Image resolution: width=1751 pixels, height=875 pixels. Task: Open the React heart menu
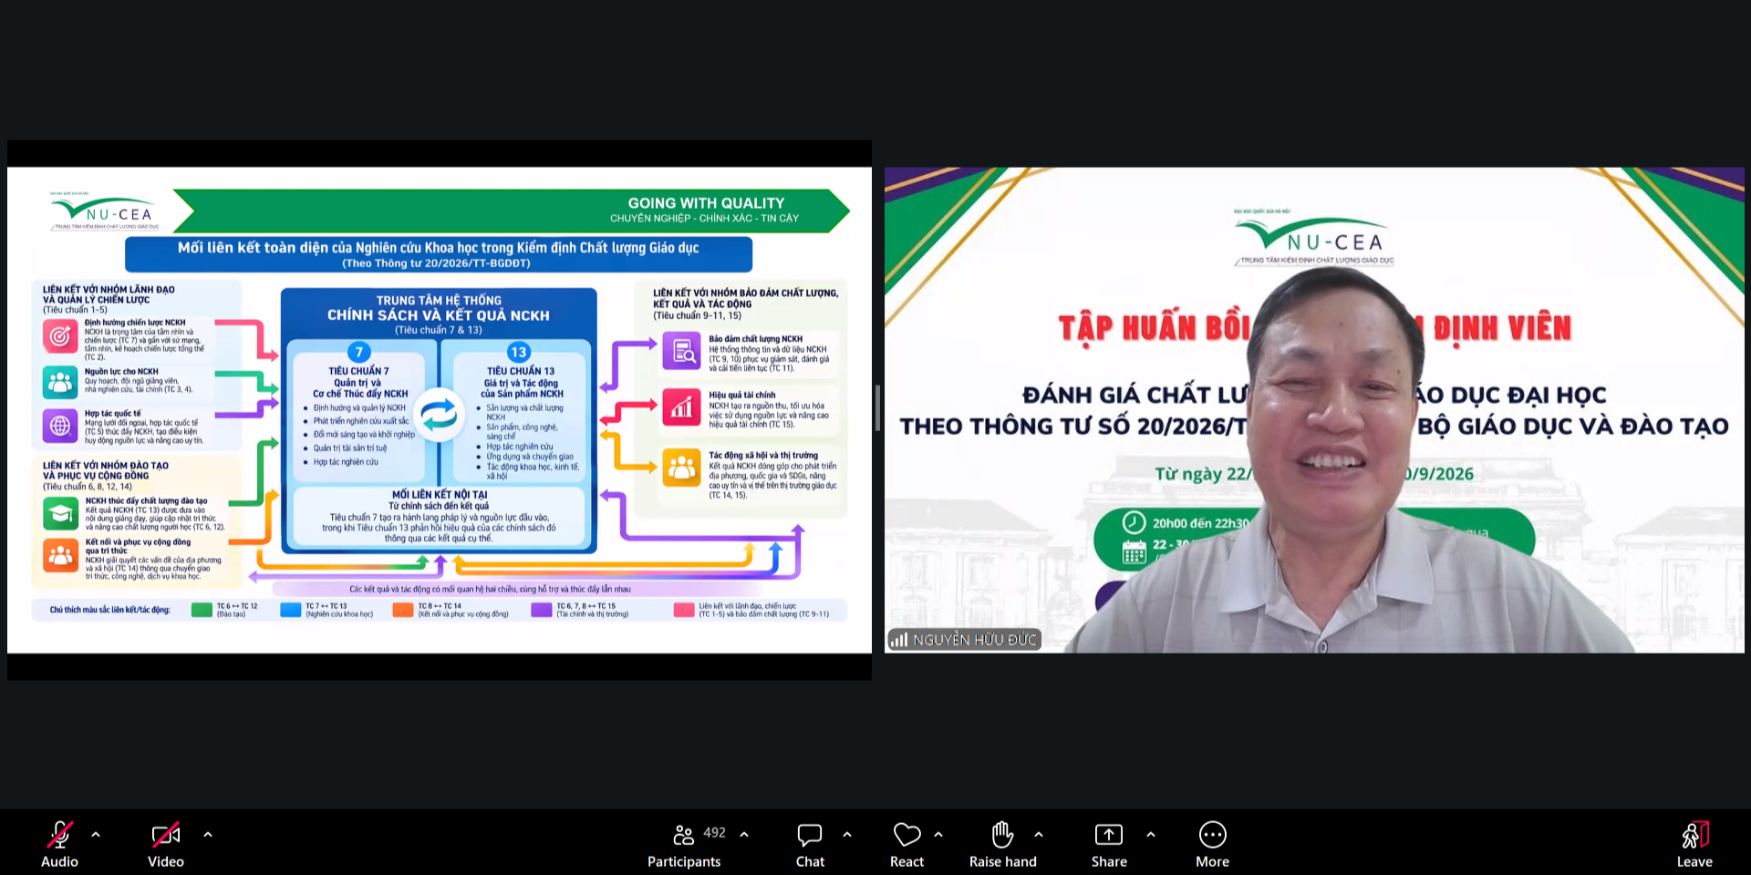pos(907,845)
